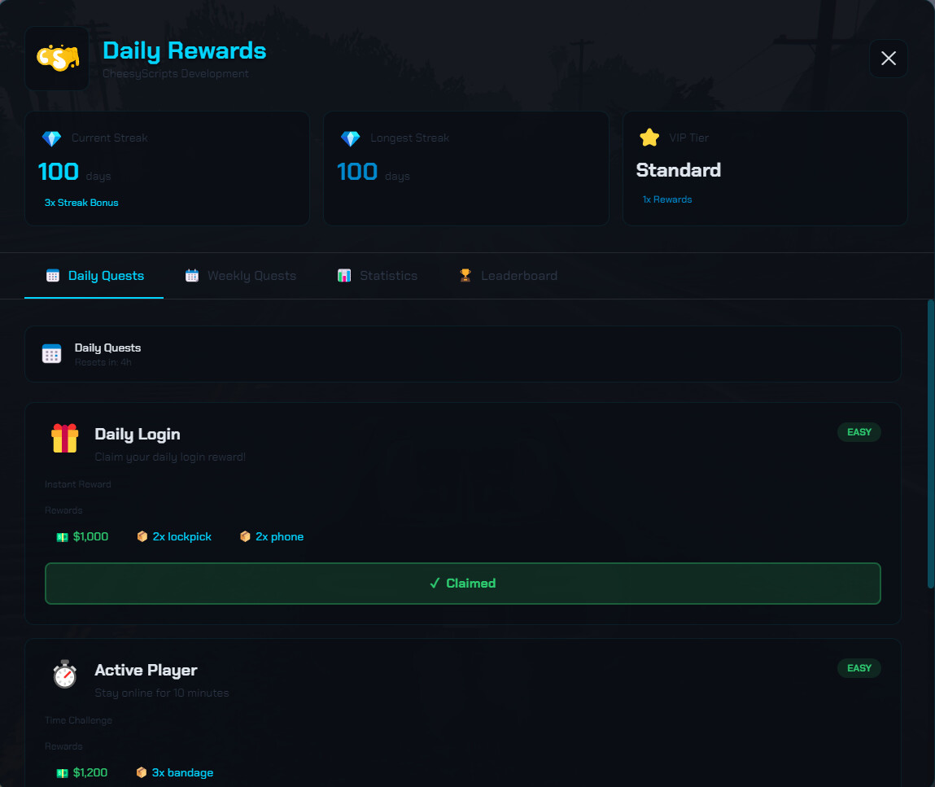Screen dimensions: 935x787
Task: Click the Weekly Quests tab calendar icon
Action: (x=191, y=275)
